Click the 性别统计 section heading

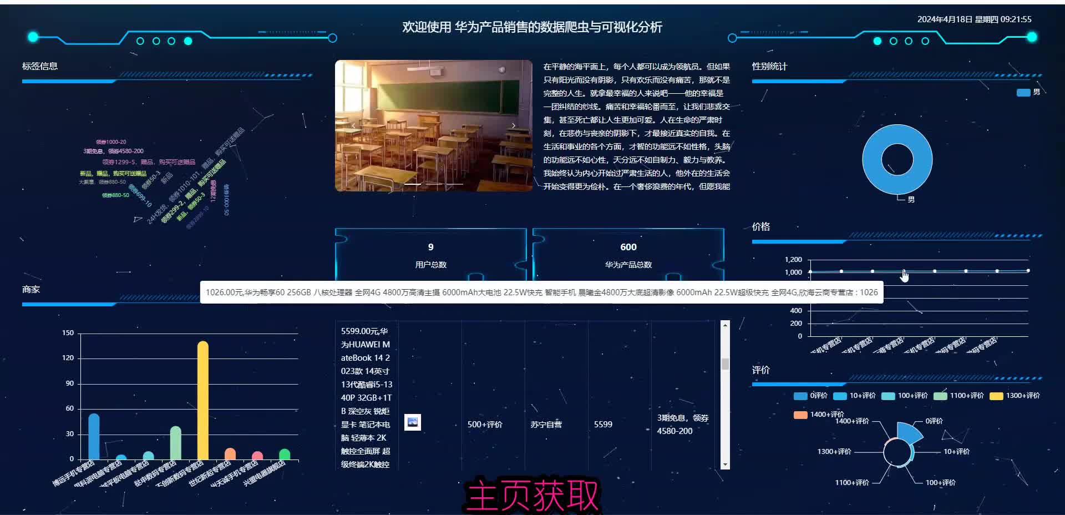(769, 66)
